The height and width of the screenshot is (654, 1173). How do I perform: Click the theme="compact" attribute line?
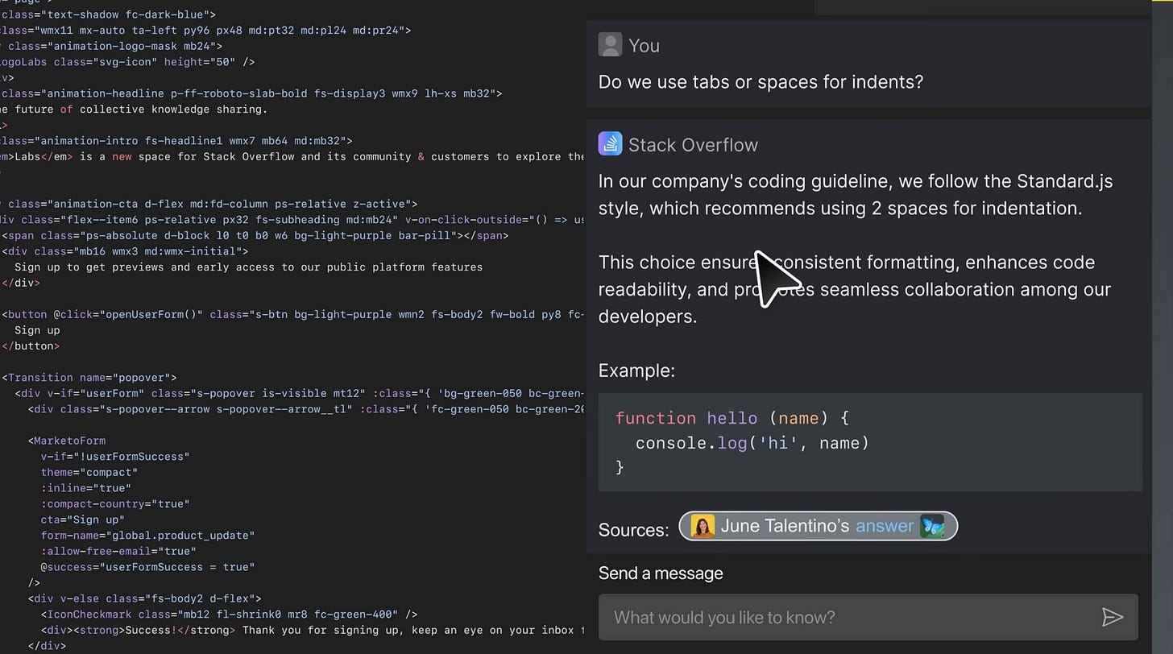[89, 472]
